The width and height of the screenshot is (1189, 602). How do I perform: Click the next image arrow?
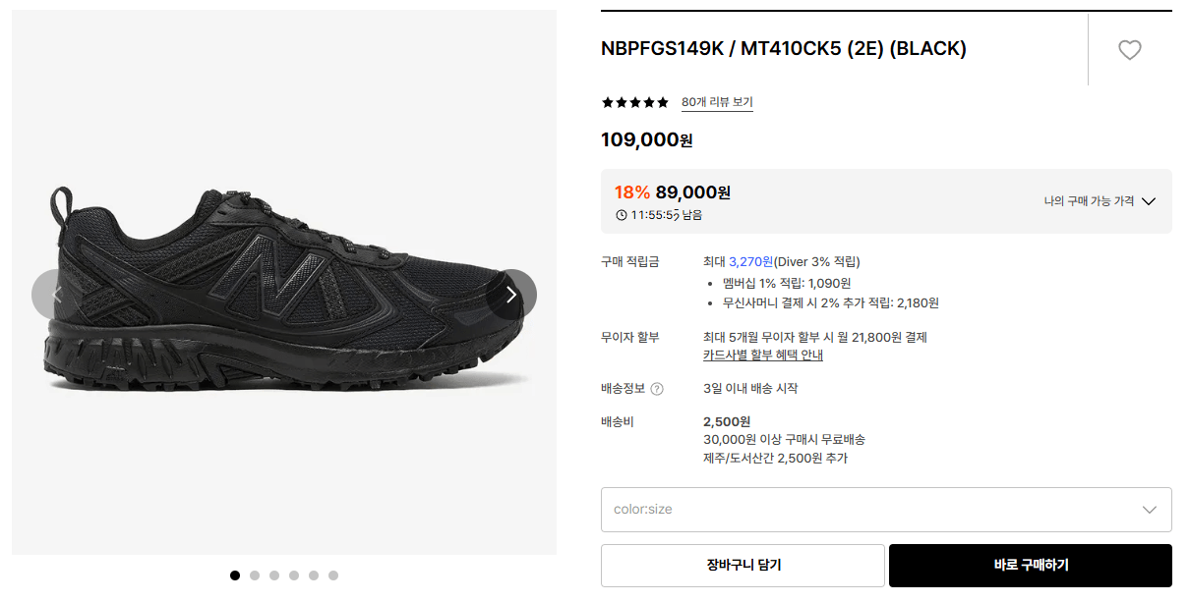(x=510, y=294)
